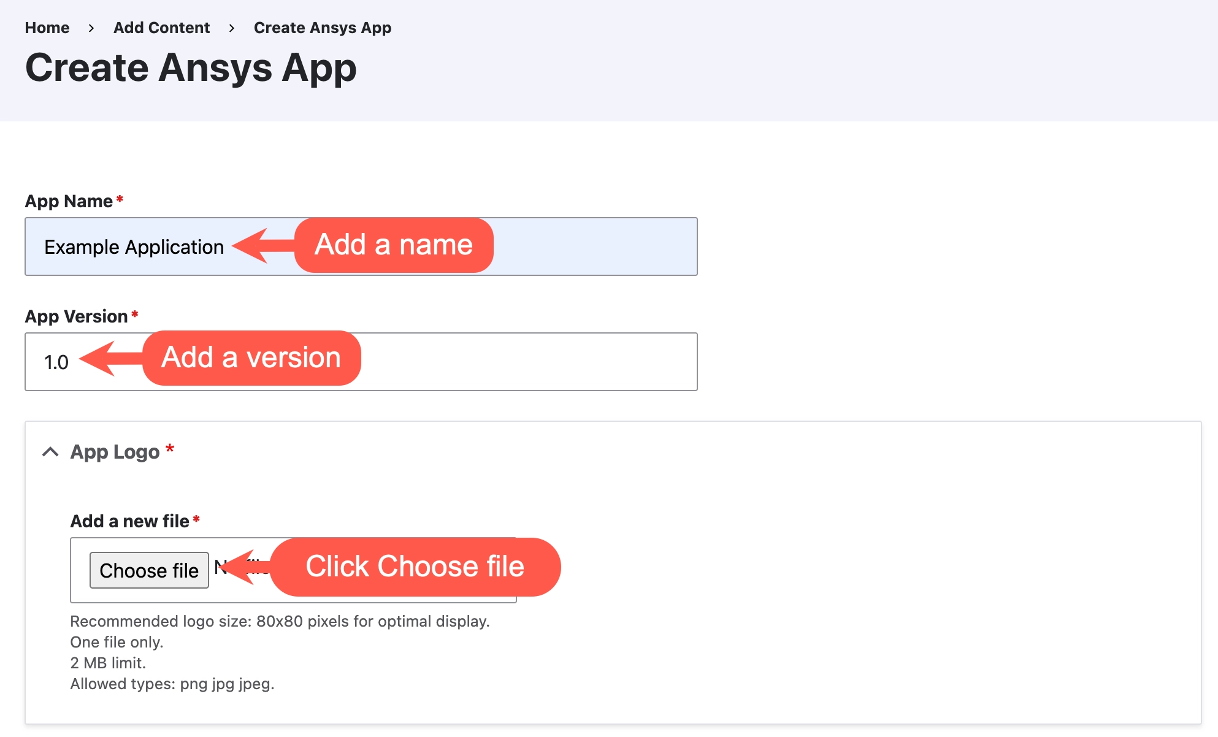Click the Choose file button
The image size is (1218, 737).
149,570
